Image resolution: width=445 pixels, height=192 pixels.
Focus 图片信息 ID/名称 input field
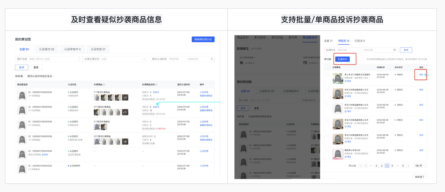[x=47, y=59]
